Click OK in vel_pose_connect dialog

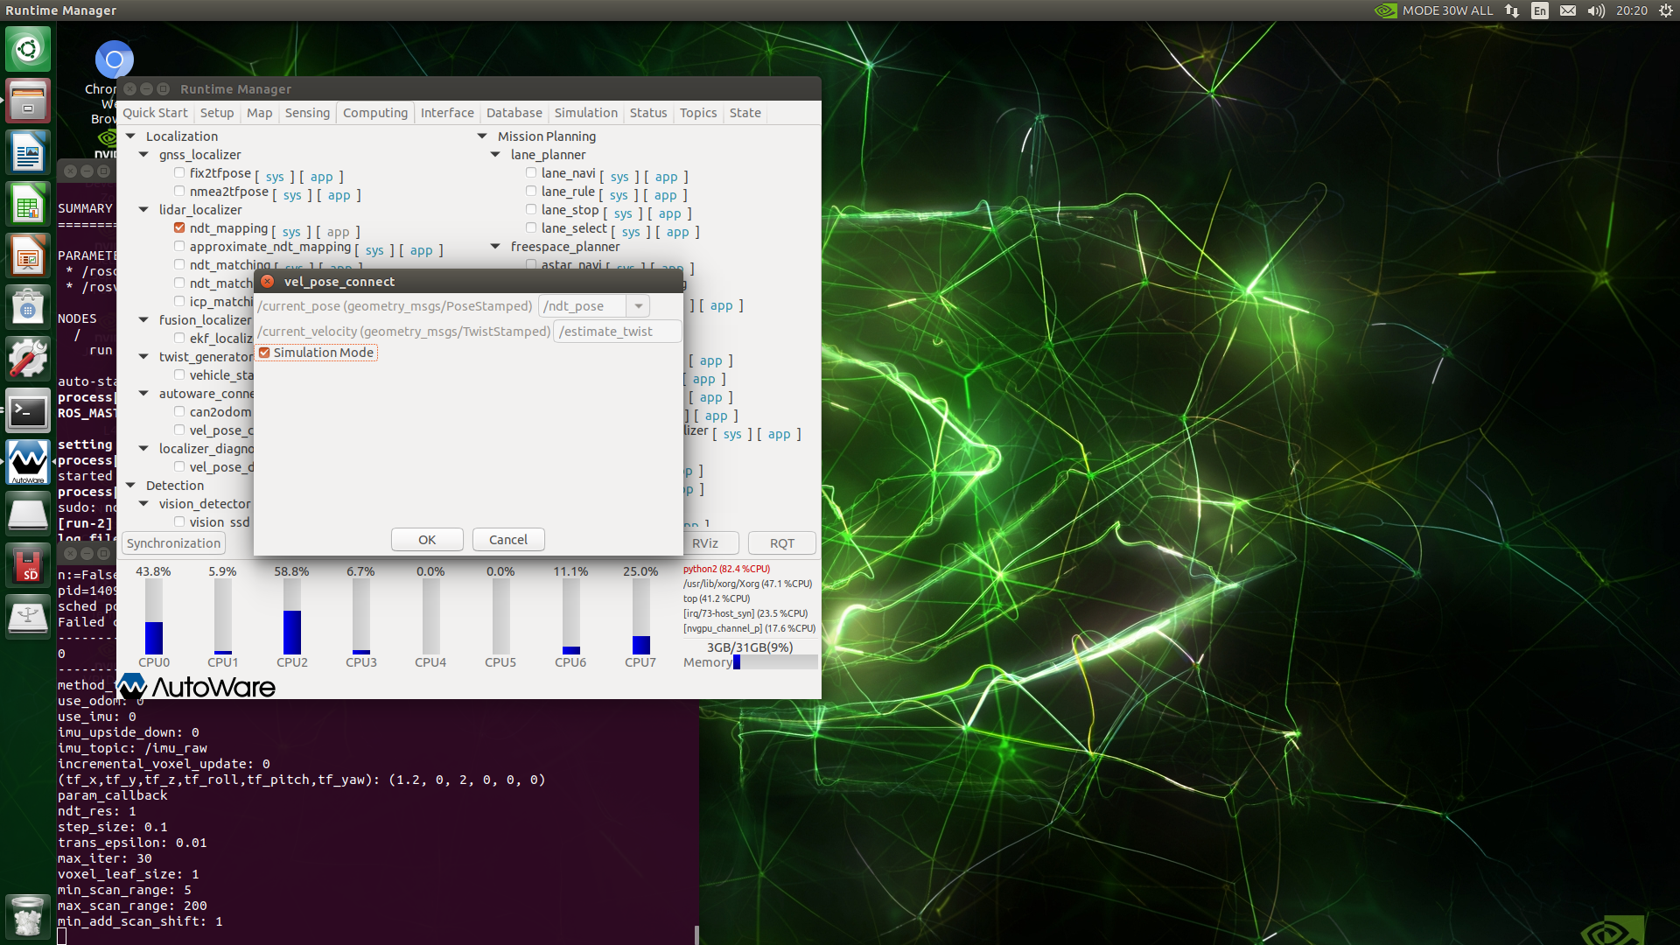click(427, 539)
